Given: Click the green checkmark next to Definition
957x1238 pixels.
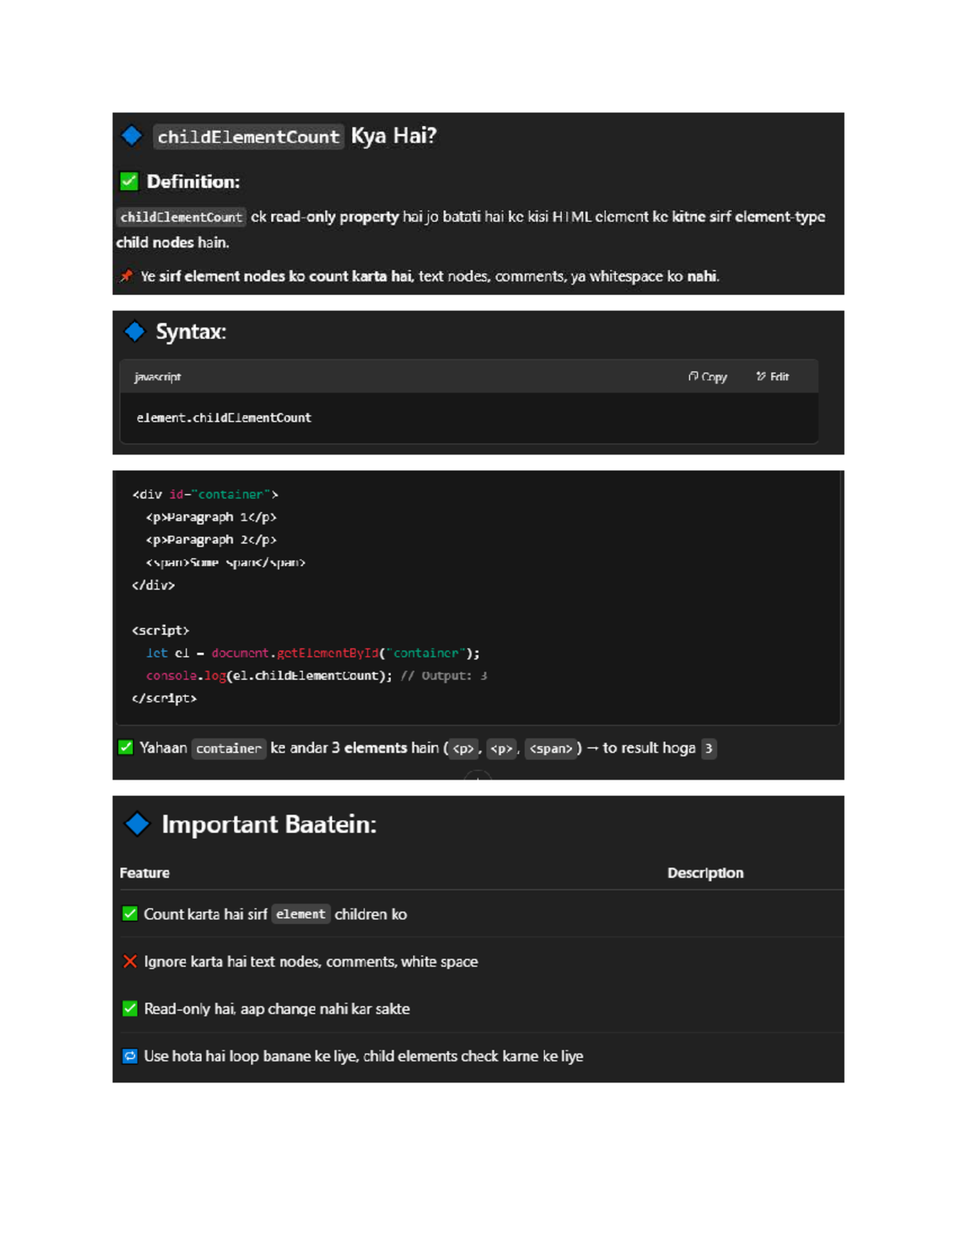Looking at the screenshot, I should pos(129,182).
